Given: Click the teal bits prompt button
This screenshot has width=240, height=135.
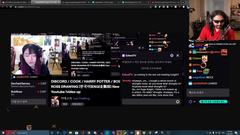Looking at the screenshot, I should pyautogui.click(x=213, y=102).
